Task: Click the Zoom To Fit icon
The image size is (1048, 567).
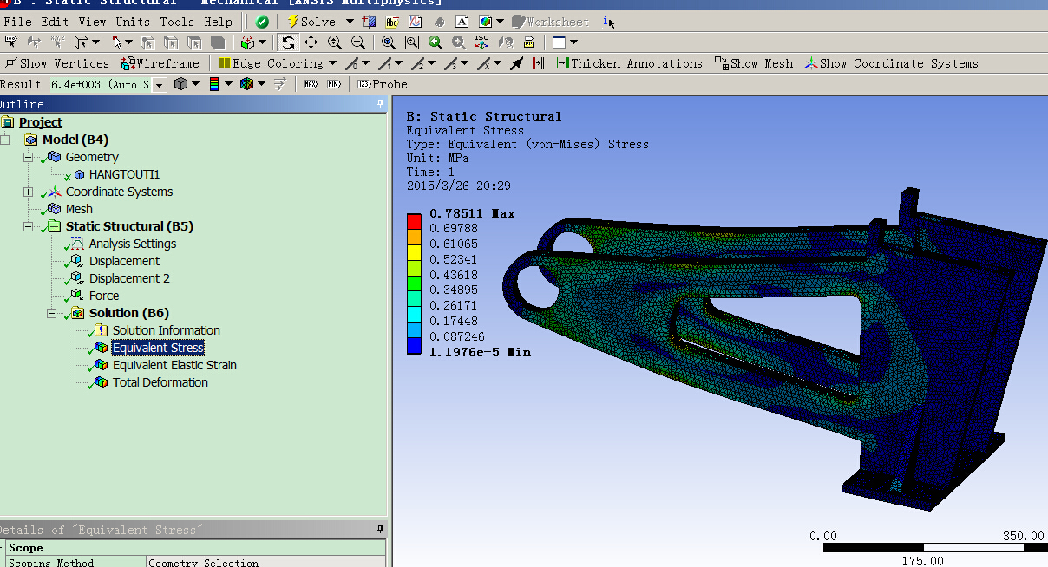Action: [x=388, y=42]
